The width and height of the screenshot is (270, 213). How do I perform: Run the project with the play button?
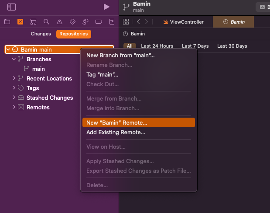tap(106, 7)
